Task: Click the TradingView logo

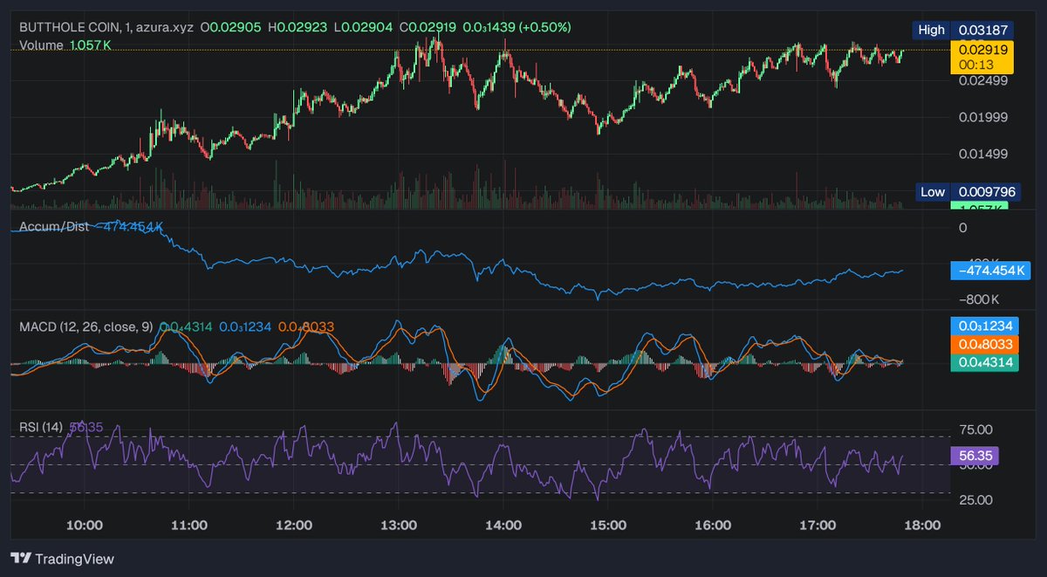Action: point(62,559)
